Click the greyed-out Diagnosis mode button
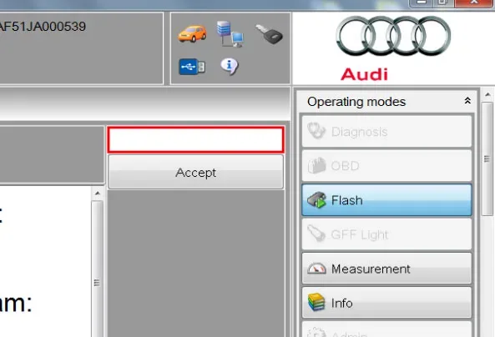The image size is (495, 337). coord(386,132)
